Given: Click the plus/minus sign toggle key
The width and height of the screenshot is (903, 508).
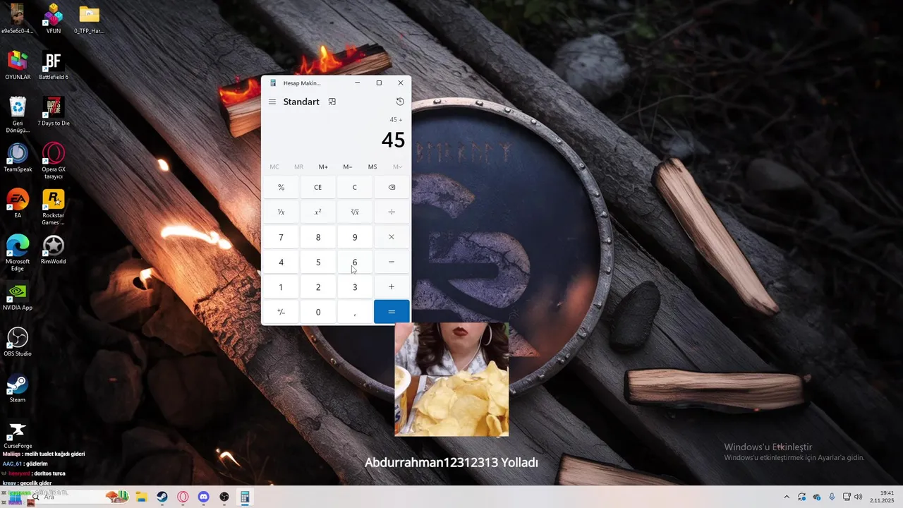Looking at the screenshot, I should (281, 312).
